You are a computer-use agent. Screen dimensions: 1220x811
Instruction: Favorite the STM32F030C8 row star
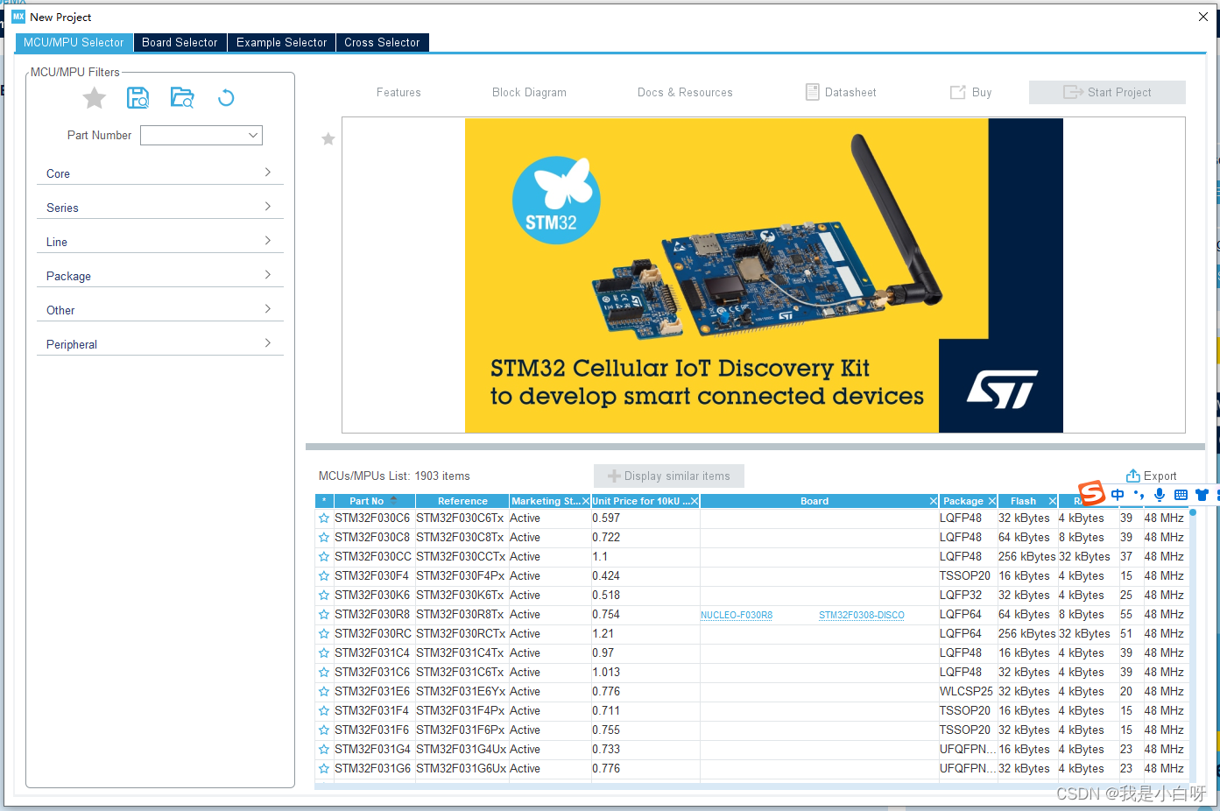pyautogui.click(x=324, y=538)
